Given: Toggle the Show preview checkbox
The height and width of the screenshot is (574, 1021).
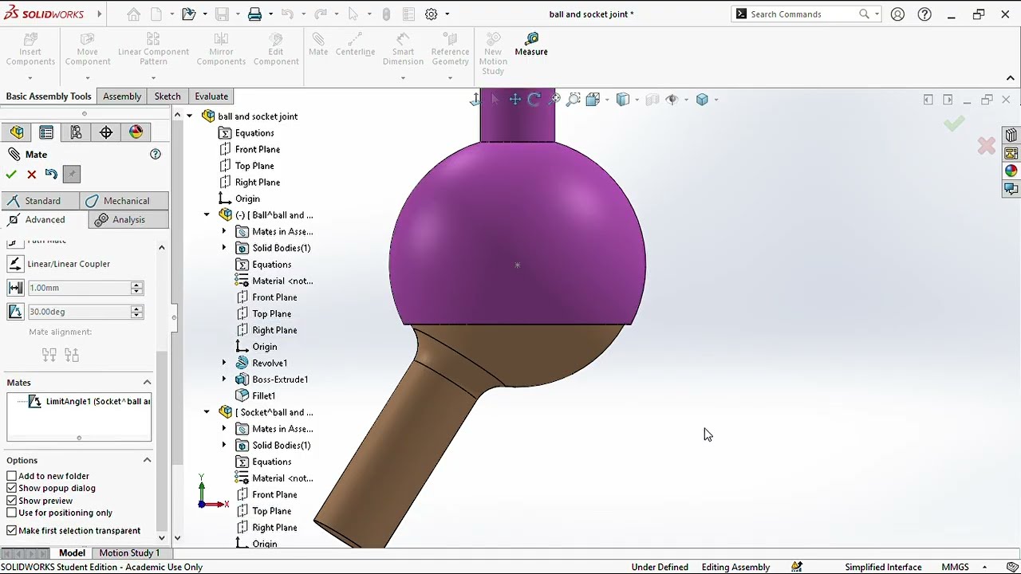Looking at the screenshot, I should pyautogui.click(x=11, y=501).
